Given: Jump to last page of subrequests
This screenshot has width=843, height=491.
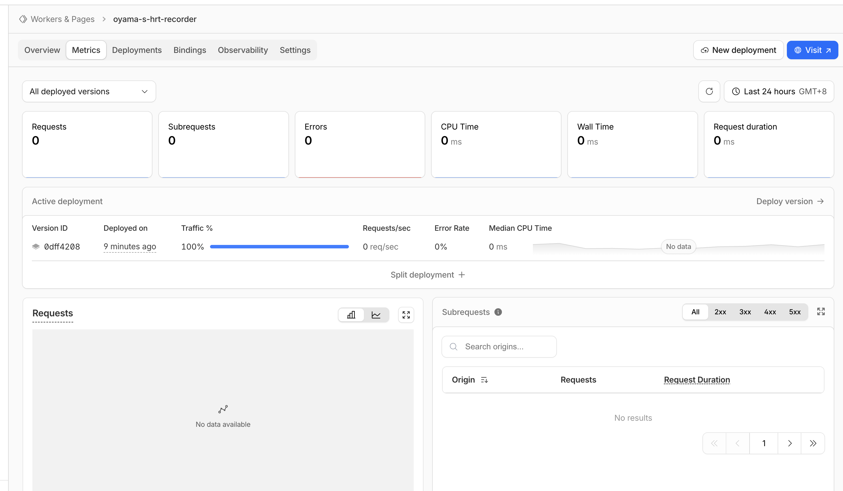Looking at the screenshot, I should coord(813,443).
